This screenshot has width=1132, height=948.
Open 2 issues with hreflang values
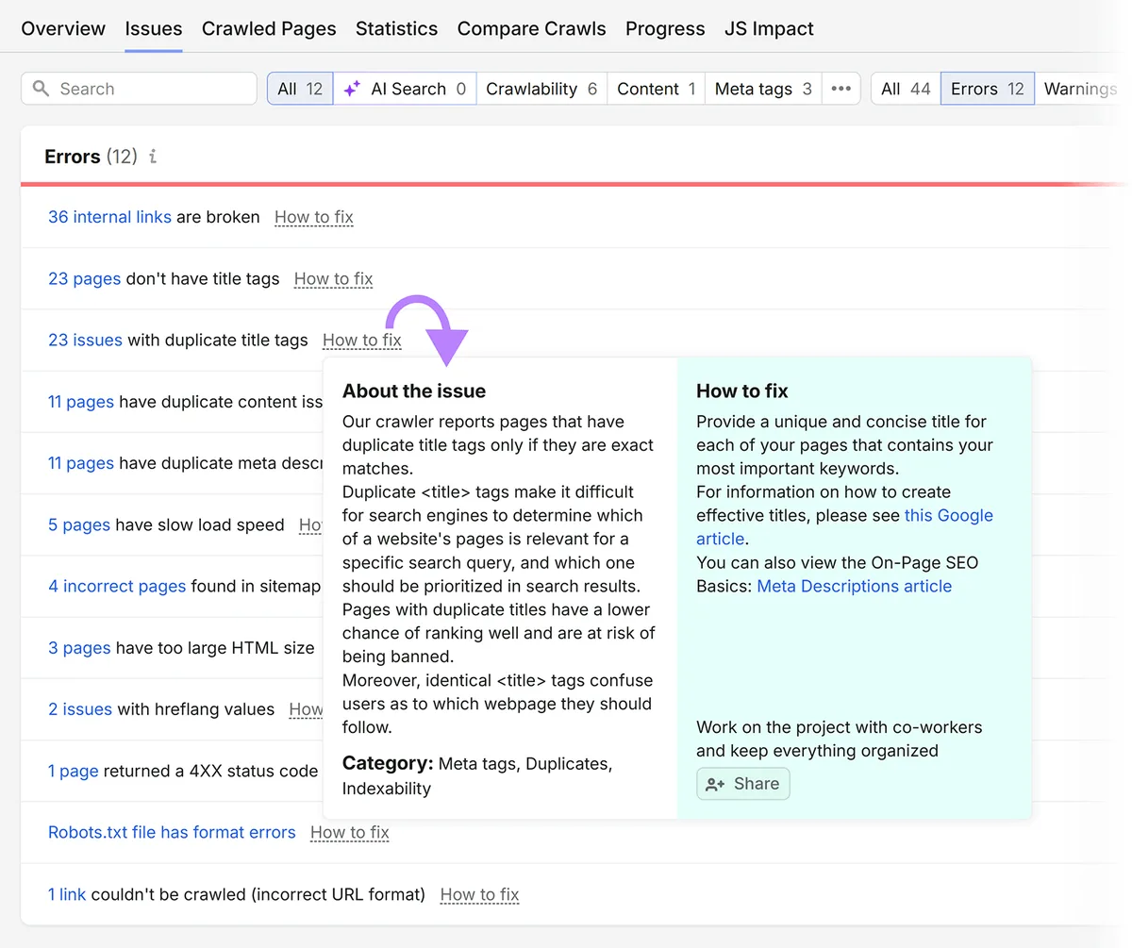(80, 709)
